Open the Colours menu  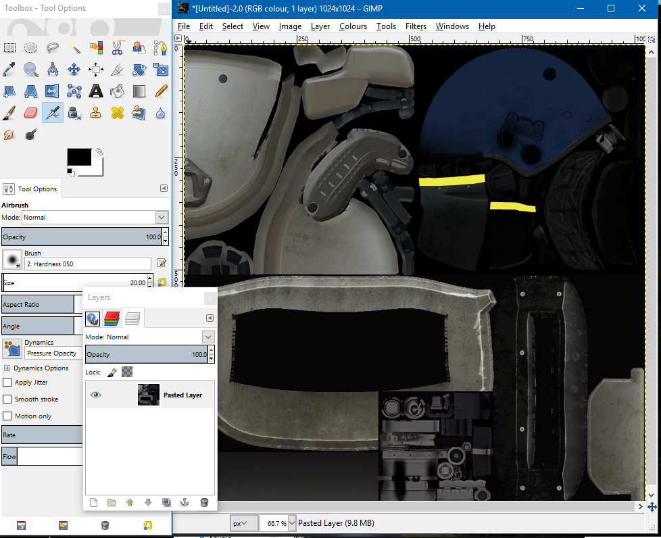[x=353, y=26]
